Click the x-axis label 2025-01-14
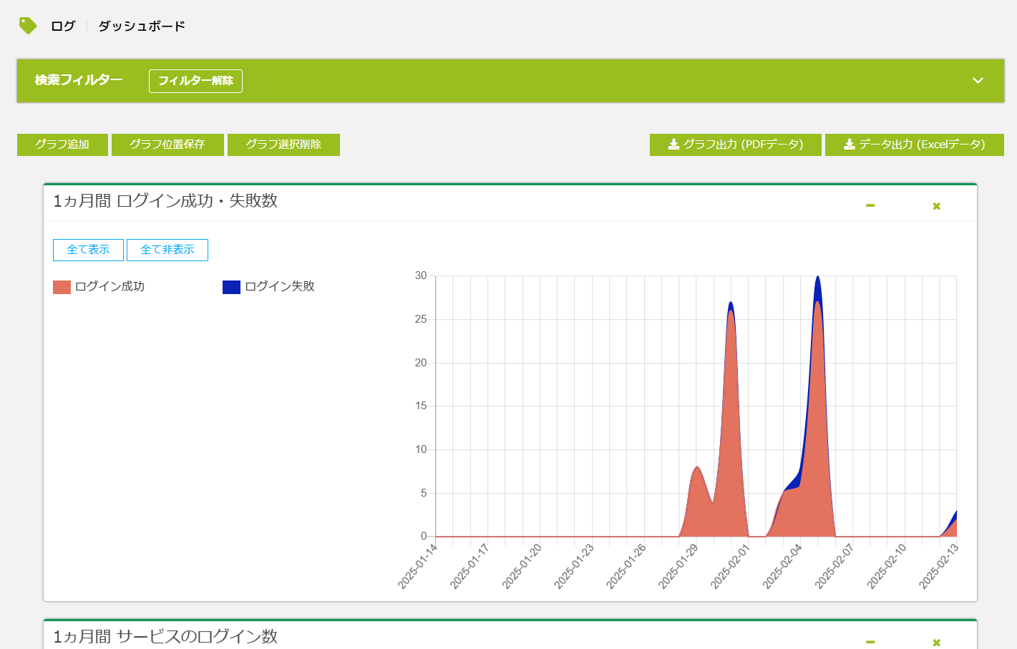 418,566
